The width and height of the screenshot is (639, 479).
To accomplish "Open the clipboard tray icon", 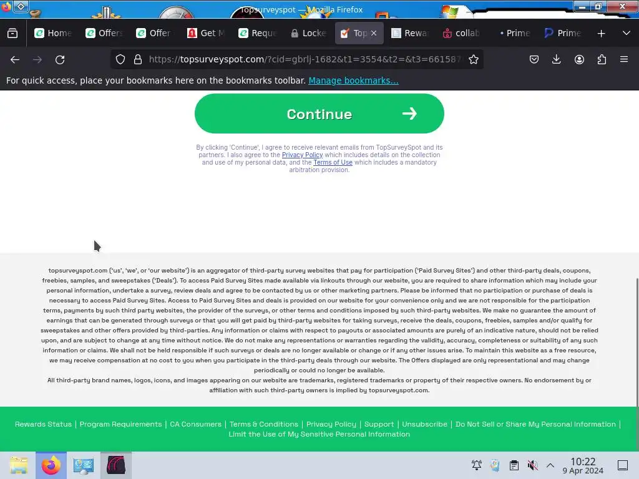I will 514,465.
